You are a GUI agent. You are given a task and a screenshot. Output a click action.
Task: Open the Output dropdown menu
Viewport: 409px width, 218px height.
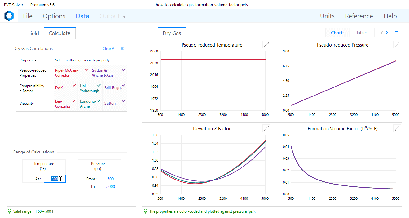[112, 16]
